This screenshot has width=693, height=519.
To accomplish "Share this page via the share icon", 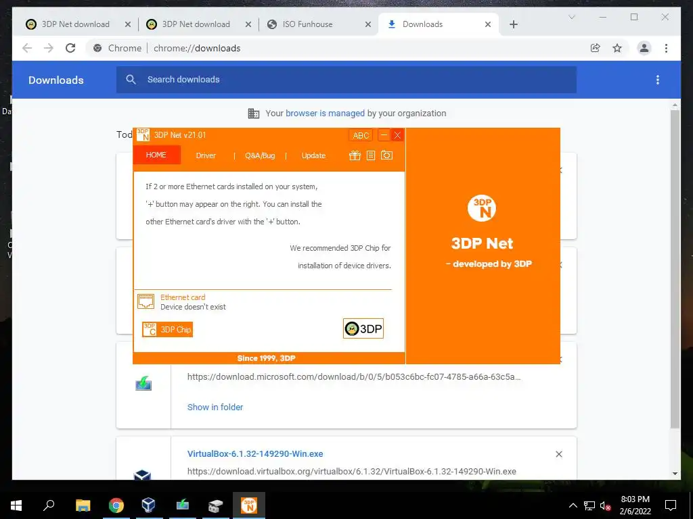I will pyautogui.click(x=596, y=48).
